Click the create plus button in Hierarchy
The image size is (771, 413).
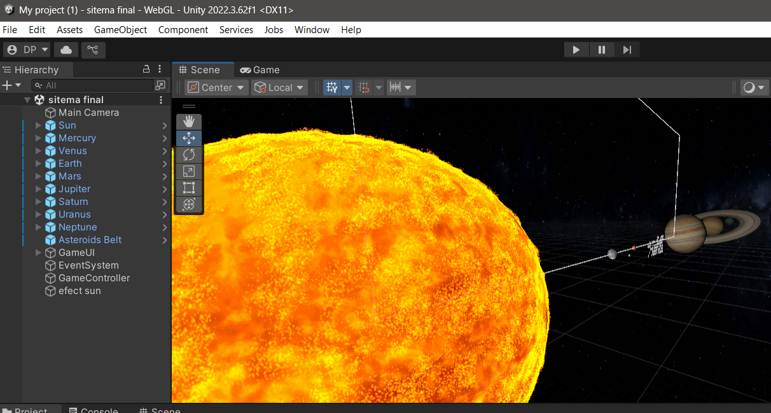click(7, 85)
